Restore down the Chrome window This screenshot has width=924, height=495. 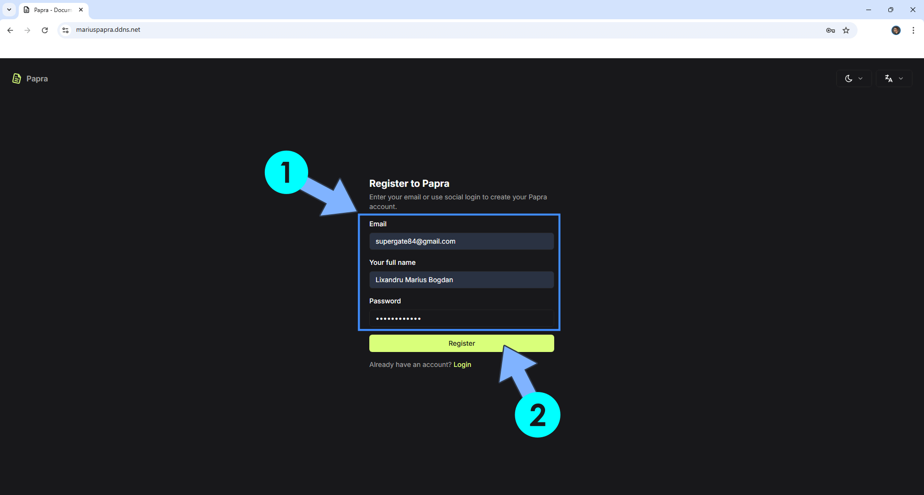point(891,10)
